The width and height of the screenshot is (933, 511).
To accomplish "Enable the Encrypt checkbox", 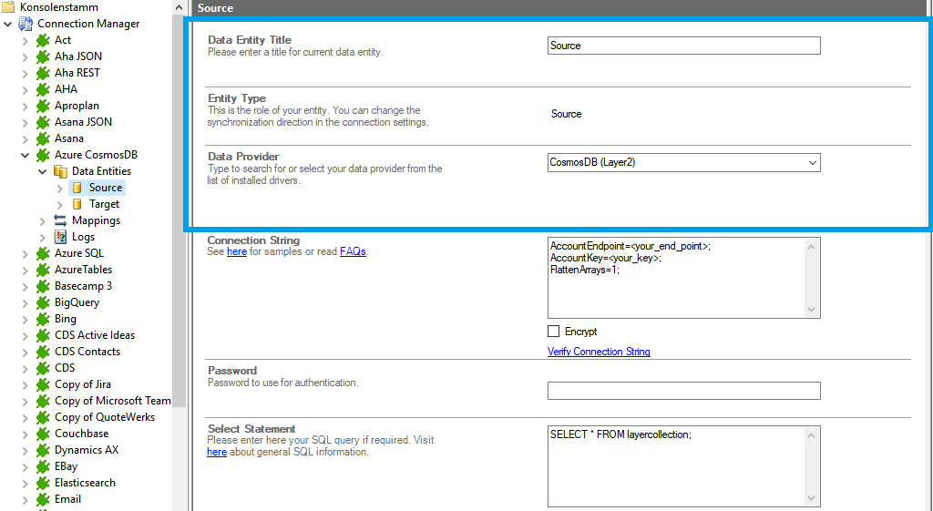I will coord(554,332).
